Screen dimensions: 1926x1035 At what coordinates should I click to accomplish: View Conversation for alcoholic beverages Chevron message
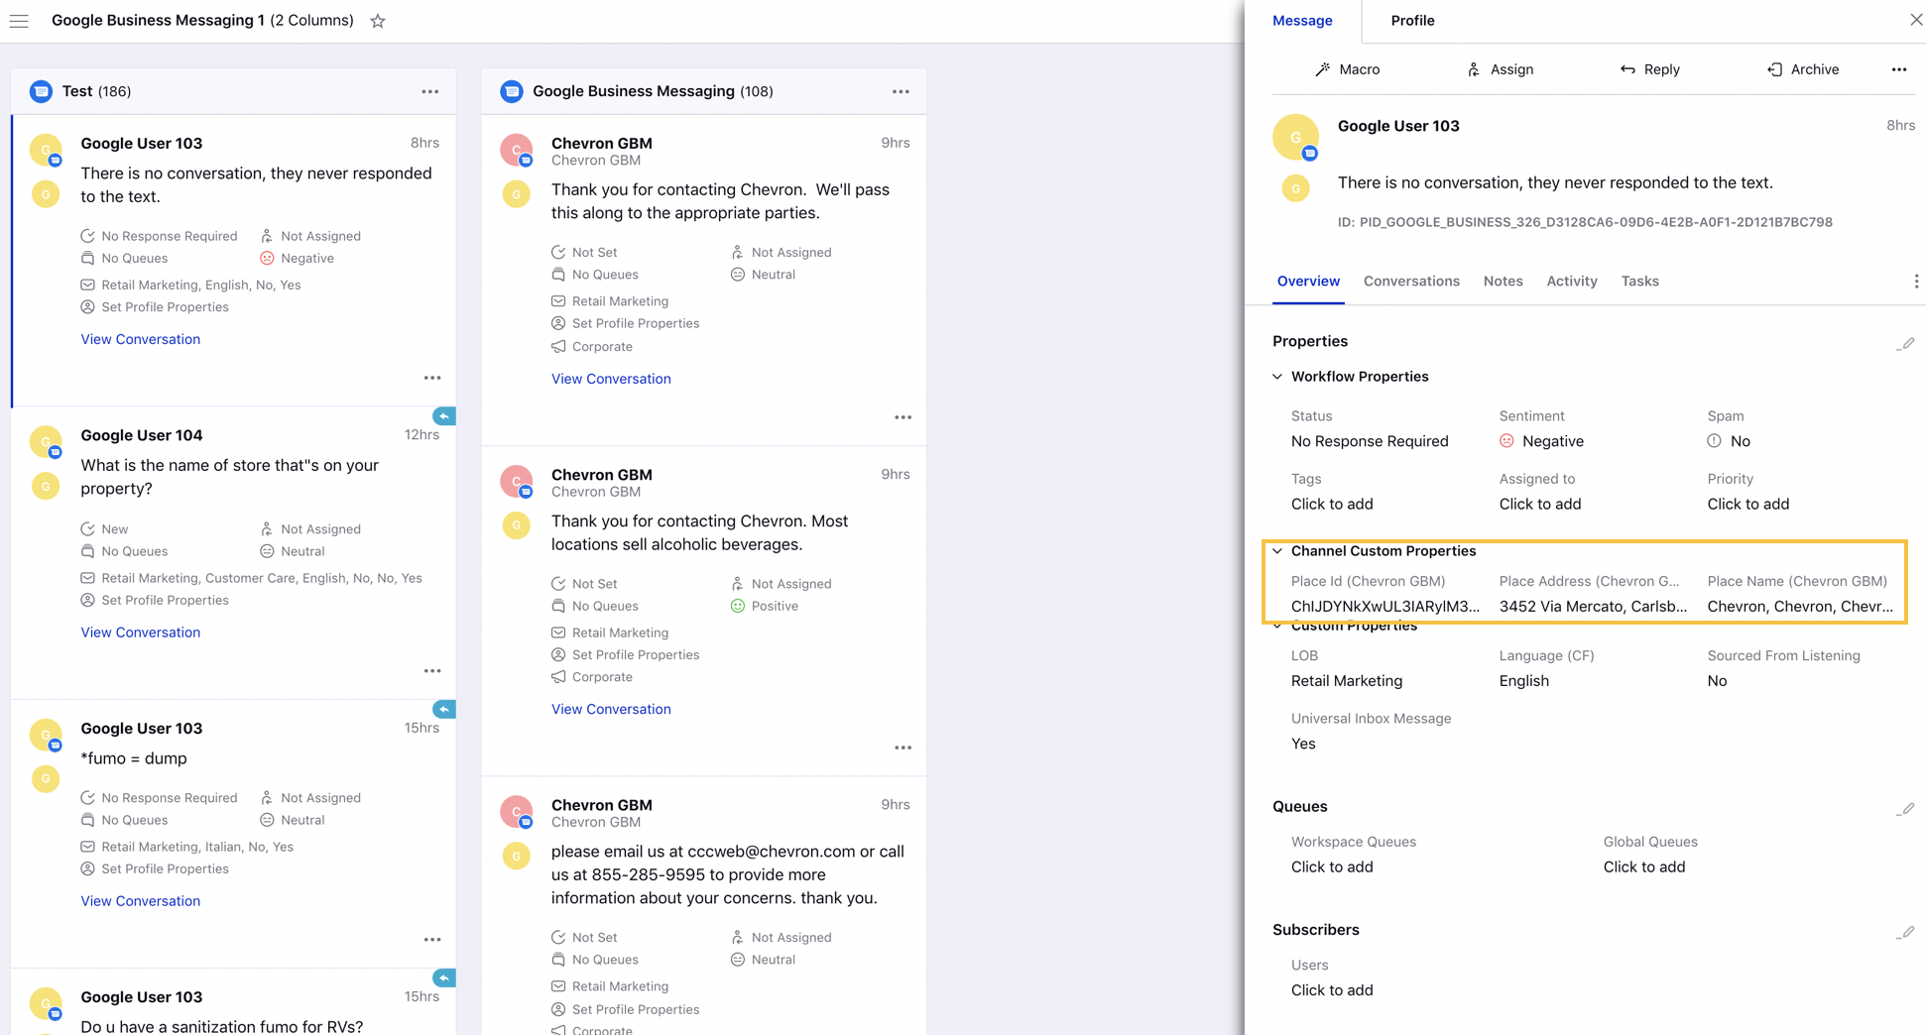(x=611, y=709)
